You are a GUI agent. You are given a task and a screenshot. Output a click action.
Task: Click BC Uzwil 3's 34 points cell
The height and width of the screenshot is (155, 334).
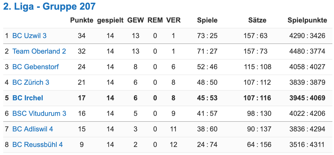[82, 36]
